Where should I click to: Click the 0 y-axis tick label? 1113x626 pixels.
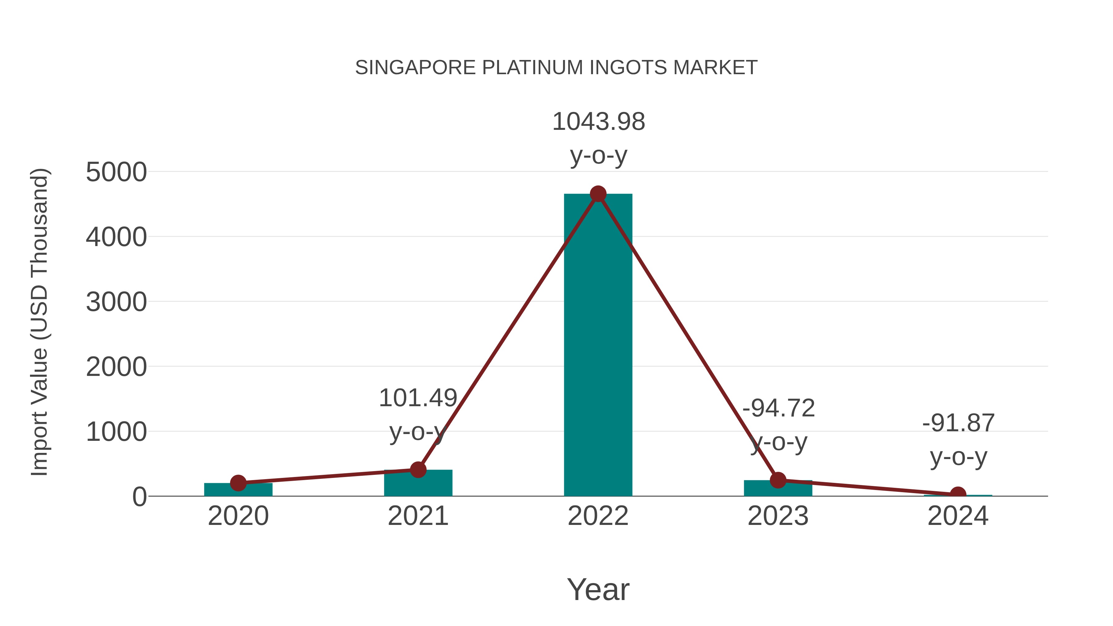tap(139, 496)
